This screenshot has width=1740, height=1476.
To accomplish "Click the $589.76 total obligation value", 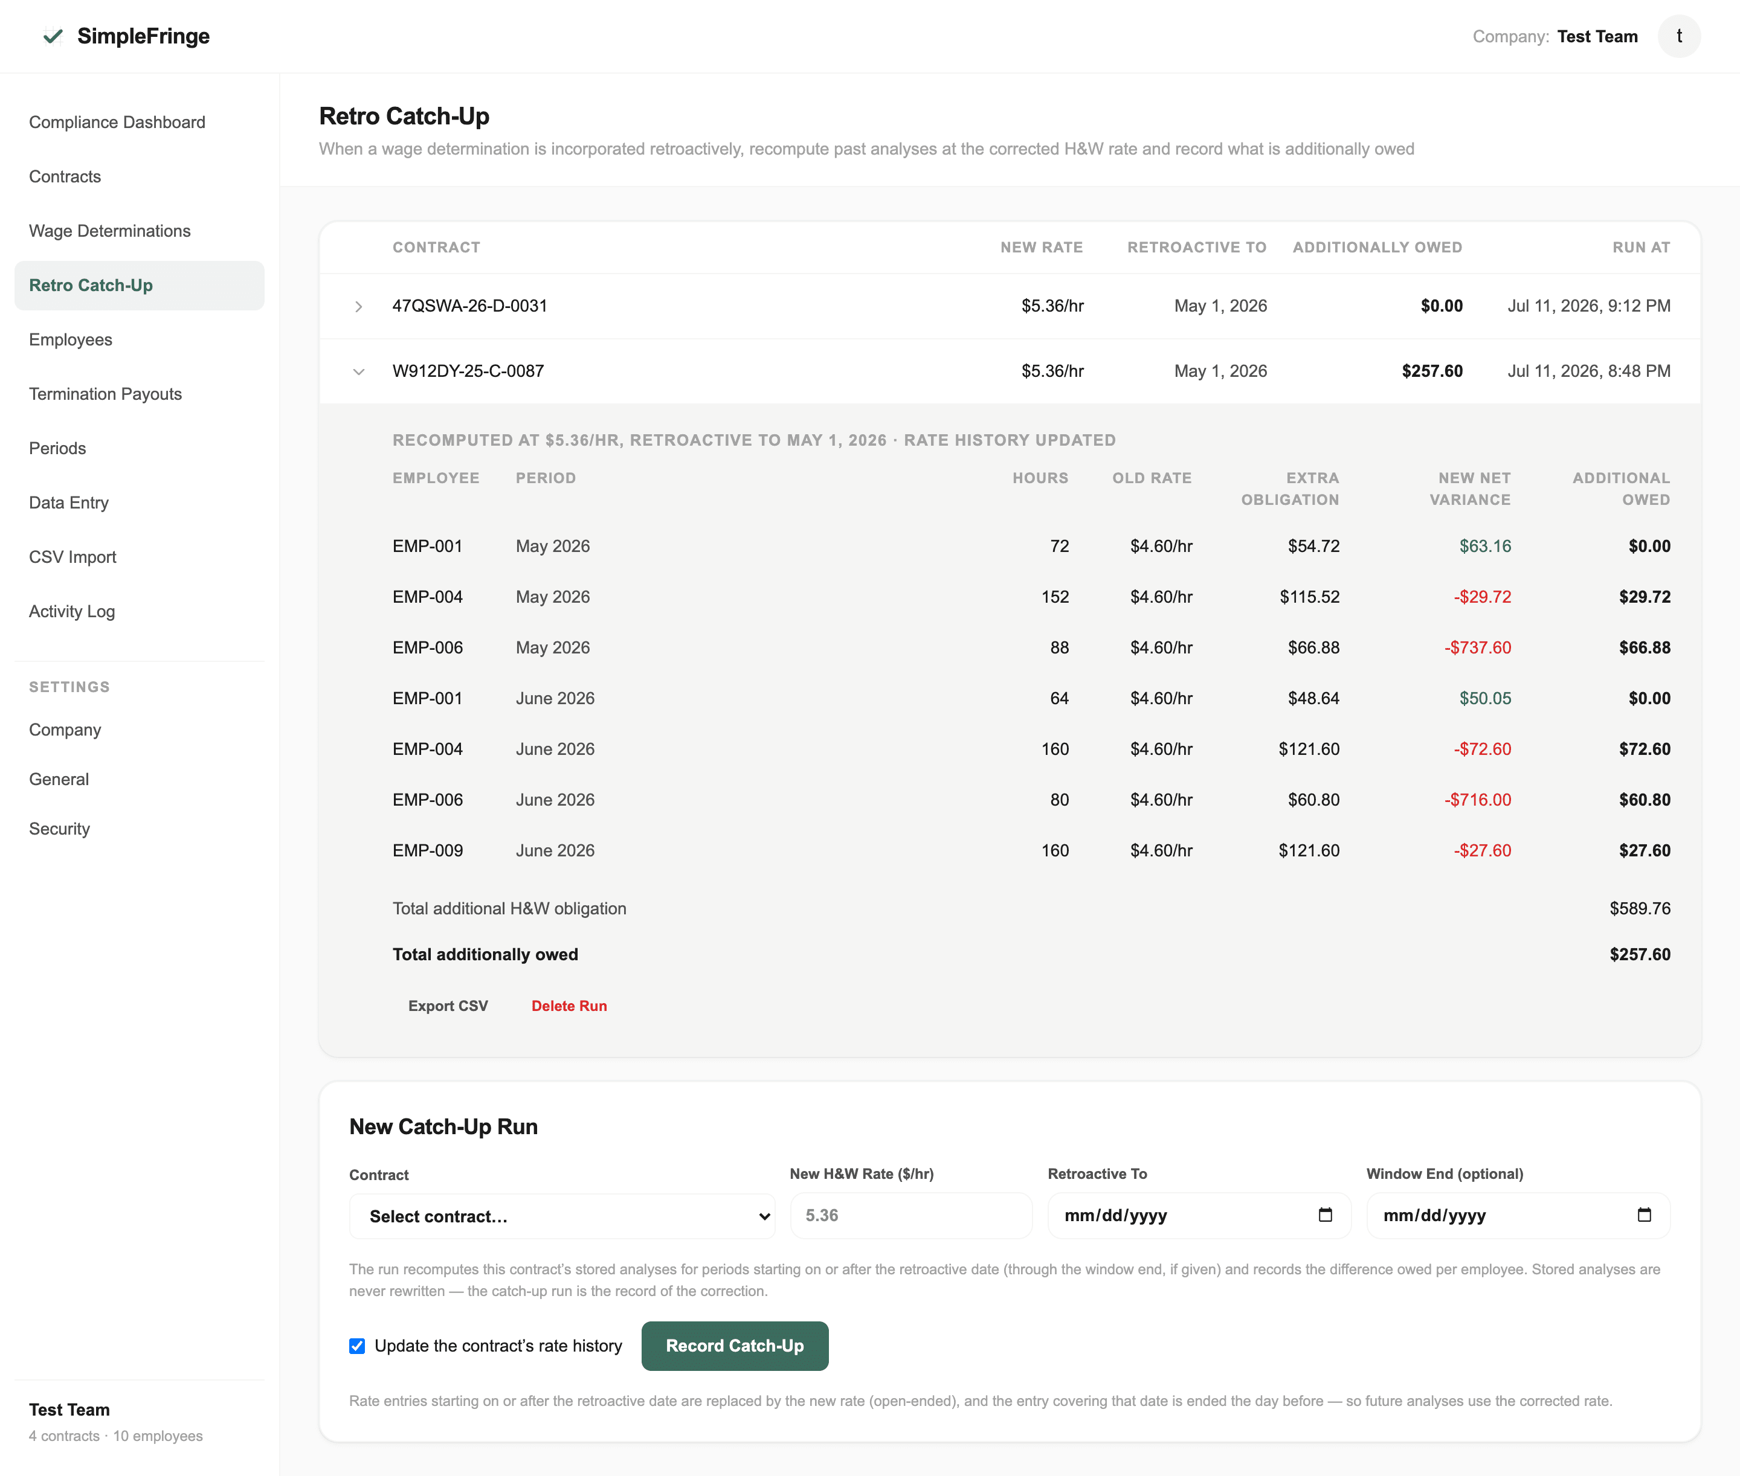I will [x=1640, y=909].
